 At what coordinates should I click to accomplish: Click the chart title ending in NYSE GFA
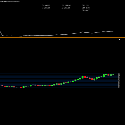tap(10, 1)
